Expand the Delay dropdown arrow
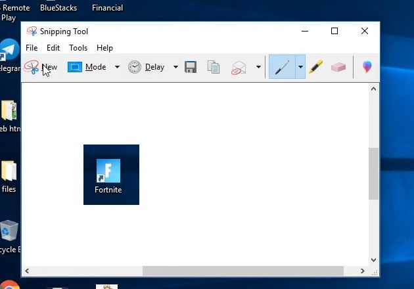 (175, 67)
